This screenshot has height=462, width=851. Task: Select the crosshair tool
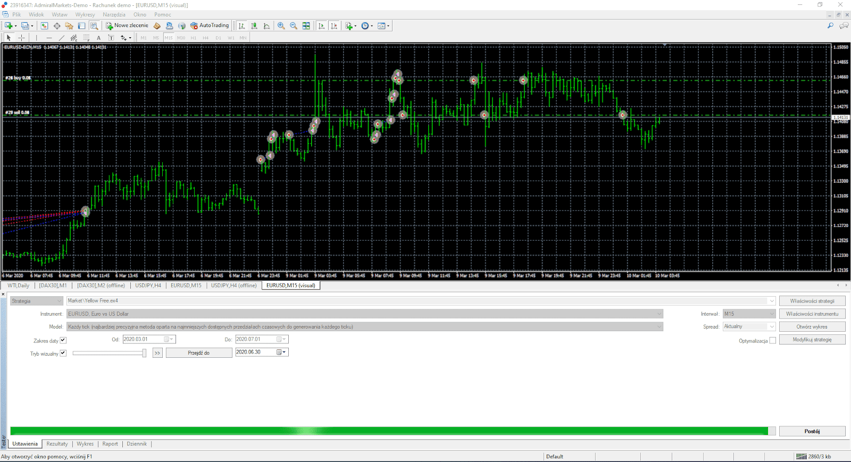(21, 38)
